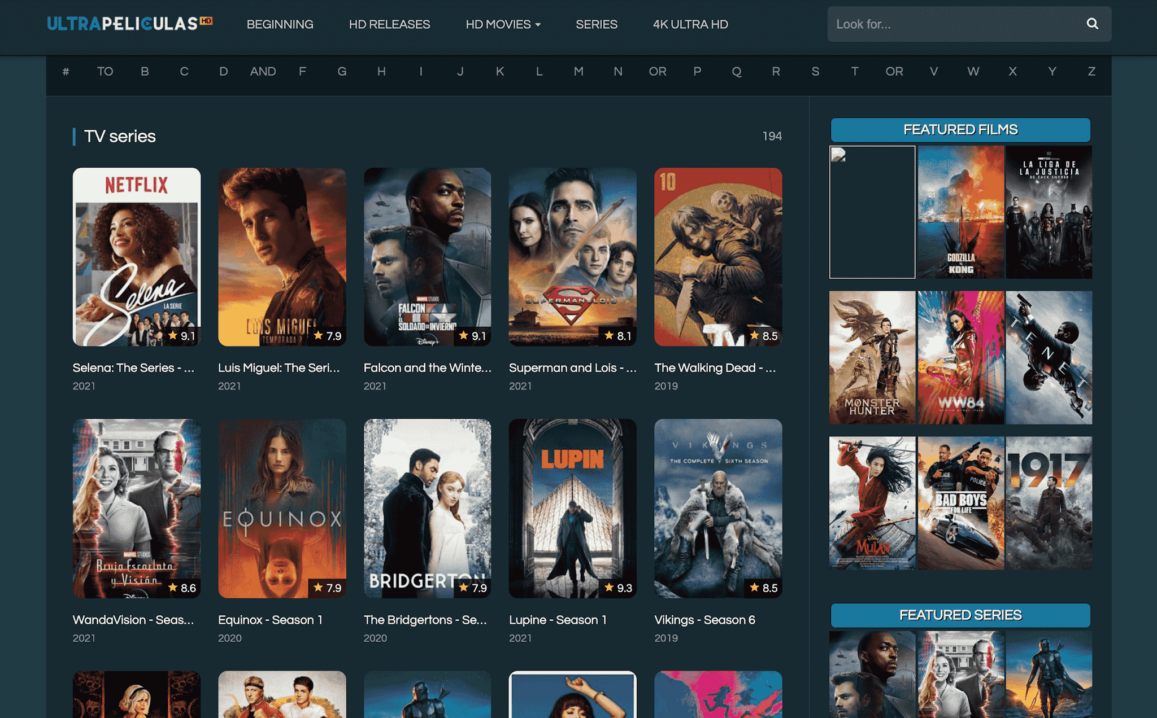Filter titles by letter K
Image resolution: width=1157 pixels, height=718 pixels.
tap(500, 72)
